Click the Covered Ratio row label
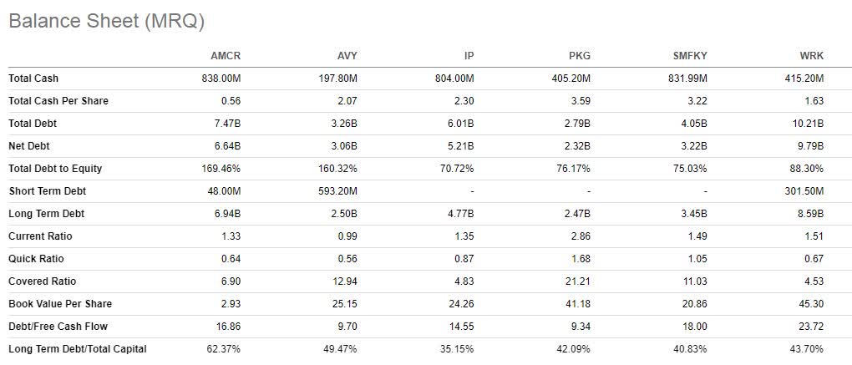Image resolution: width=852 pixels, height=365 pixels. 43,281
